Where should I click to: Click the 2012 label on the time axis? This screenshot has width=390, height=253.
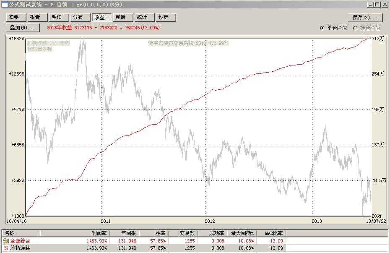pos(210,221)
